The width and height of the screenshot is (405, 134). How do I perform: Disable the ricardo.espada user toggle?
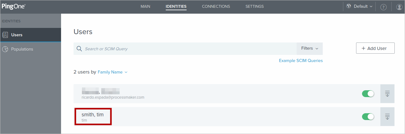368,94
